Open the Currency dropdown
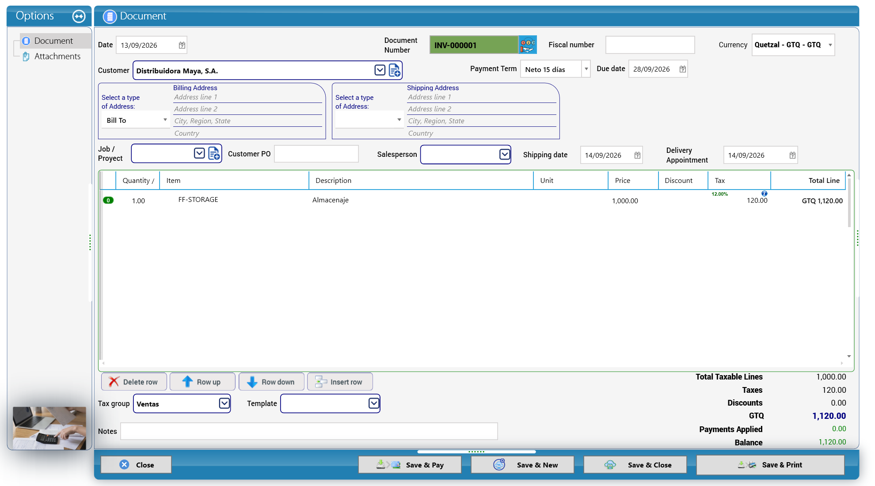Screen dimensions: 875x486 (x=830, y=45)
